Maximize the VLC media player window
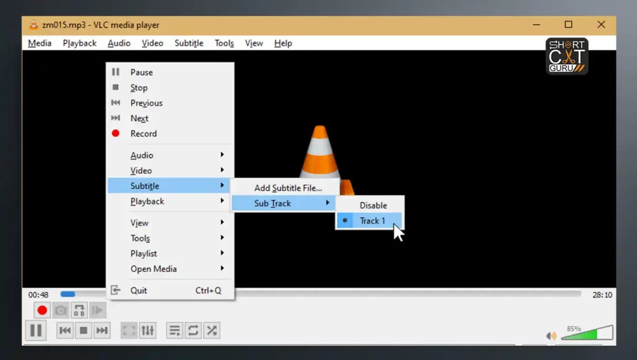637x360 pixels. coord(569,25)
